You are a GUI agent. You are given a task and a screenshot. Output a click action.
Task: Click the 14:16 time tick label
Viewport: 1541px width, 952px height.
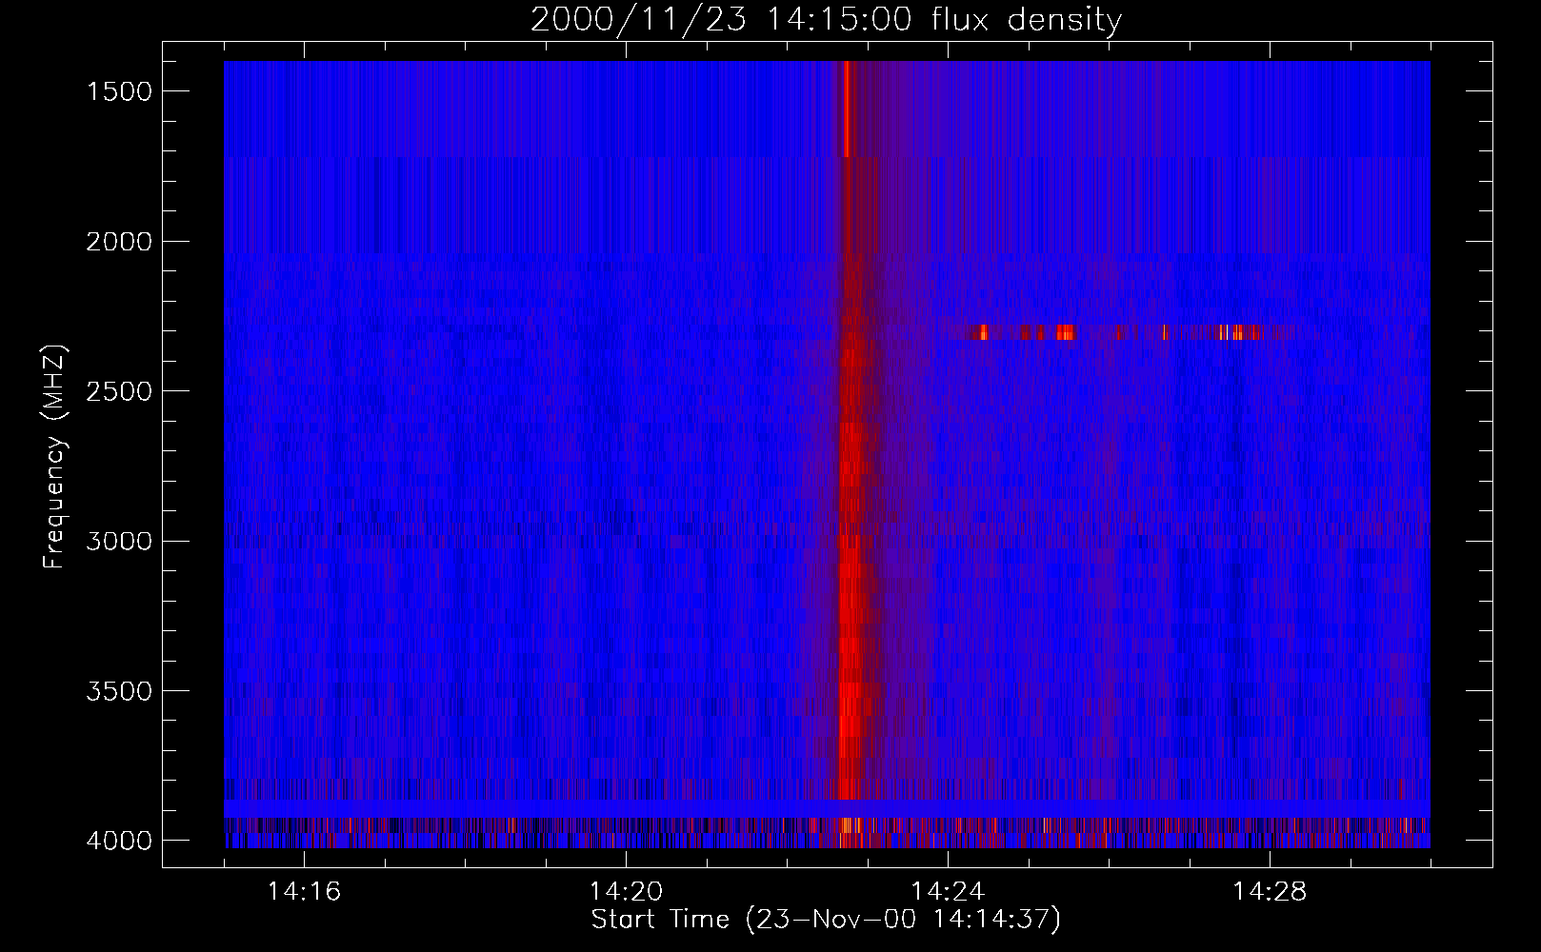(x=304, y=892)
